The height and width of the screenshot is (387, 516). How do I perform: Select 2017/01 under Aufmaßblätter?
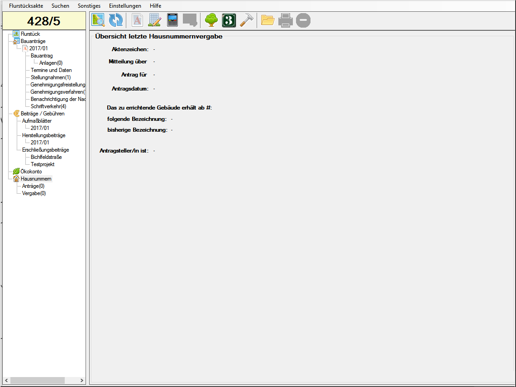coord(40,128)
